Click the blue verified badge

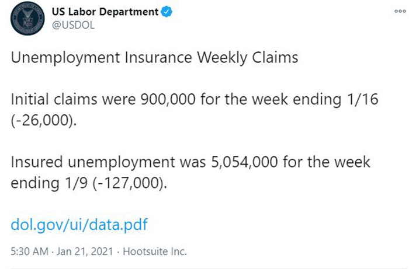[x=167, y=12]
